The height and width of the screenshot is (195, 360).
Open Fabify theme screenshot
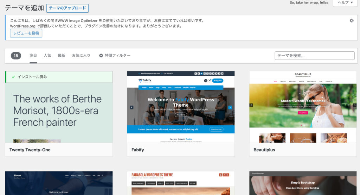181,107
